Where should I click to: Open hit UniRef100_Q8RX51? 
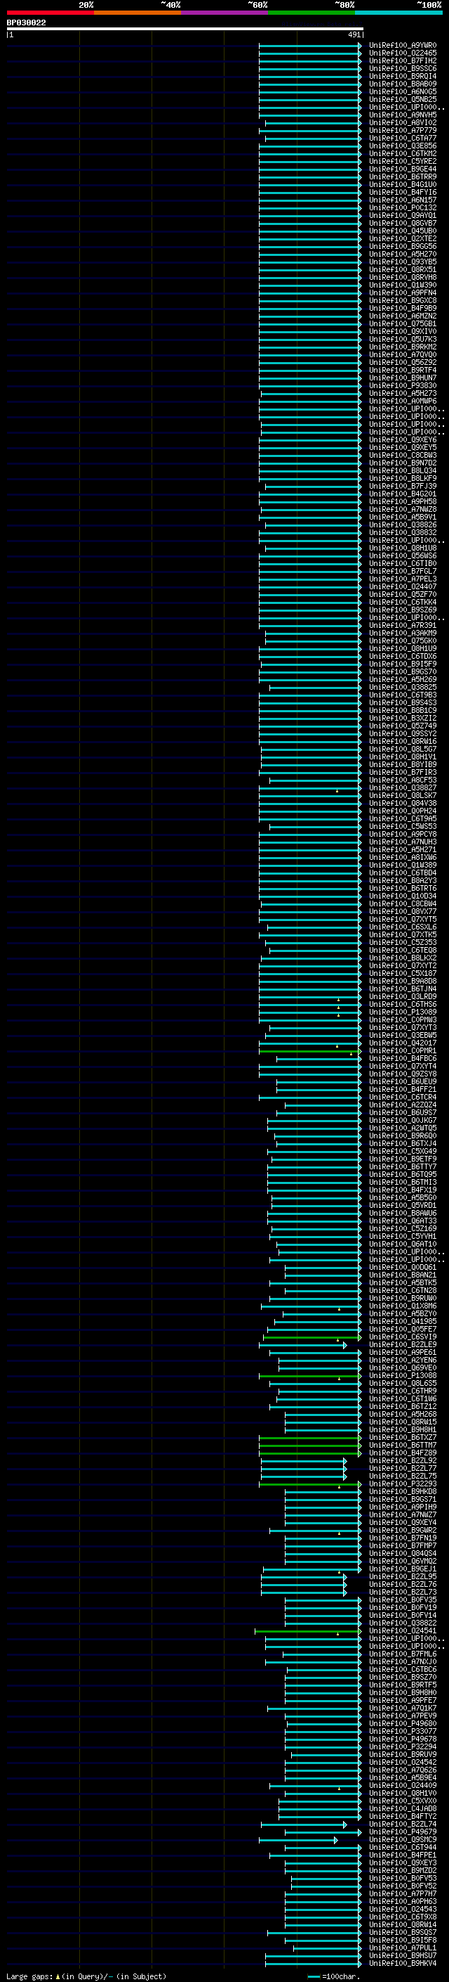point(403,270)
